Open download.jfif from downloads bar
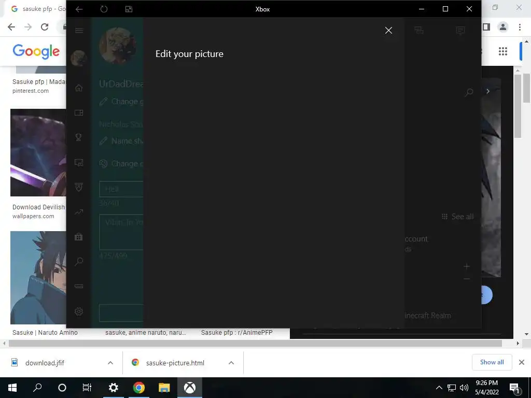This screenshot has height=398, width=531. [45, 363]
